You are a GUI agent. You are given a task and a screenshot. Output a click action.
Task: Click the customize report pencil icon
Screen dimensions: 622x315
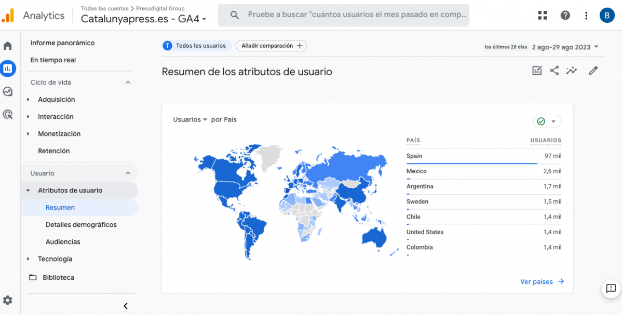pyautogui.click(x=593, y=71)
